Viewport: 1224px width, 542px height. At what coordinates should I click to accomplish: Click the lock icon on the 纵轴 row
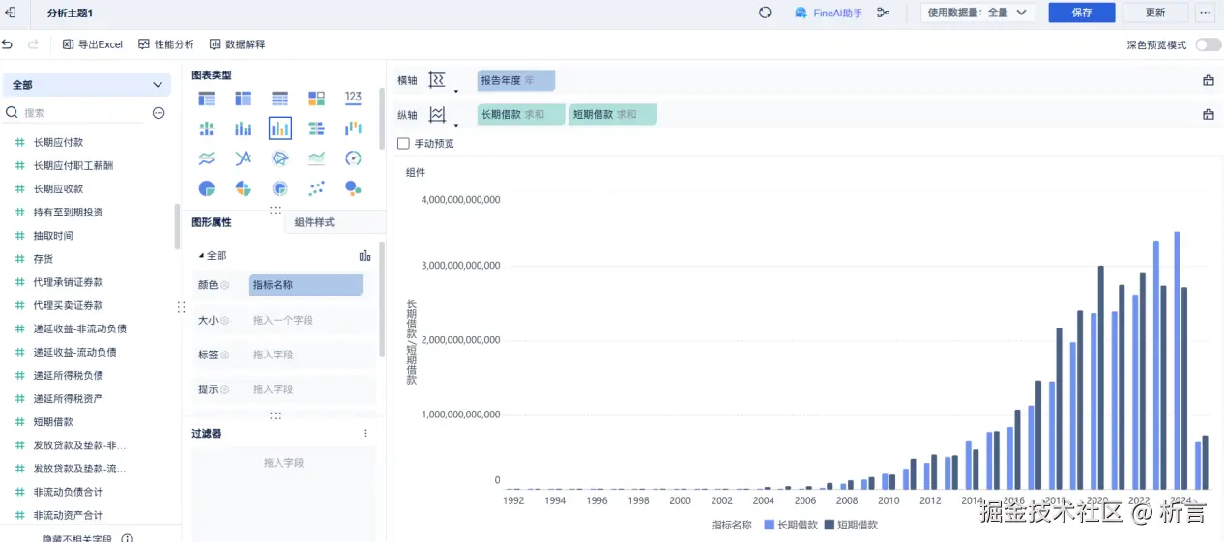click(x=1209, y=115)
